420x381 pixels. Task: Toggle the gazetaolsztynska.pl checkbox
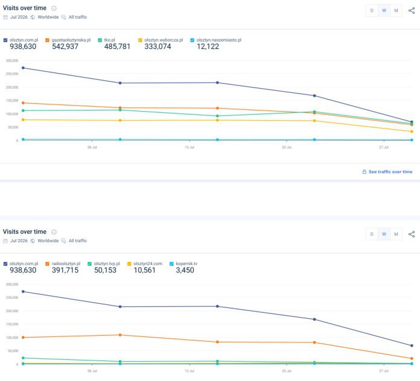[48, 40]
